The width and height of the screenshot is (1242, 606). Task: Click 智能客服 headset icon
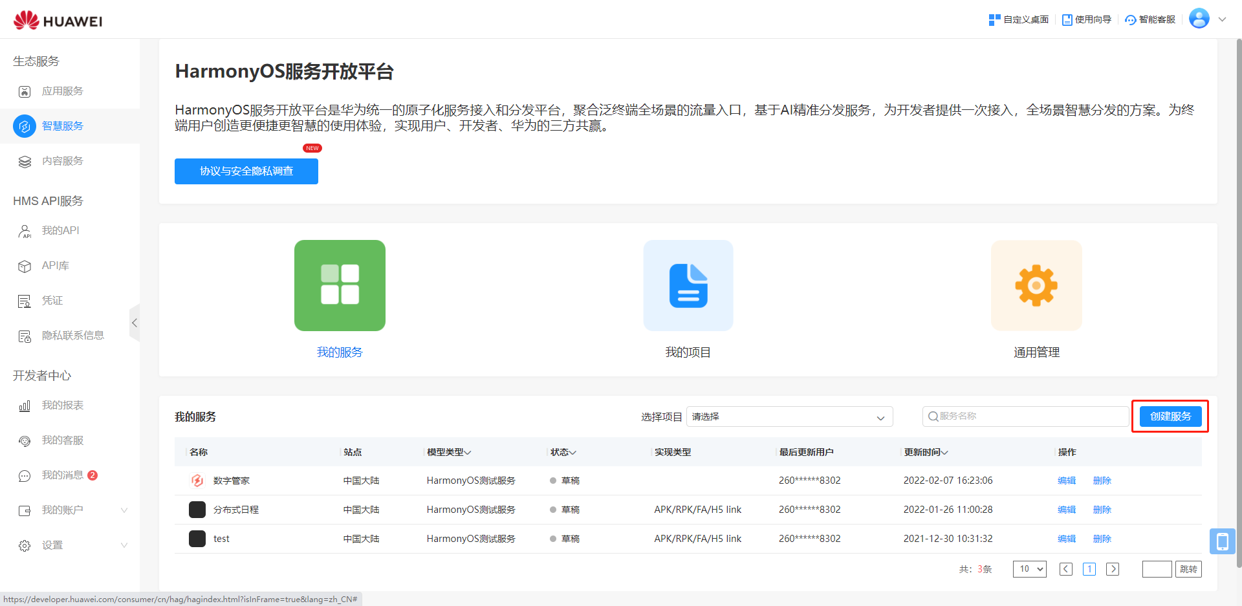[x=1131, y=19]
